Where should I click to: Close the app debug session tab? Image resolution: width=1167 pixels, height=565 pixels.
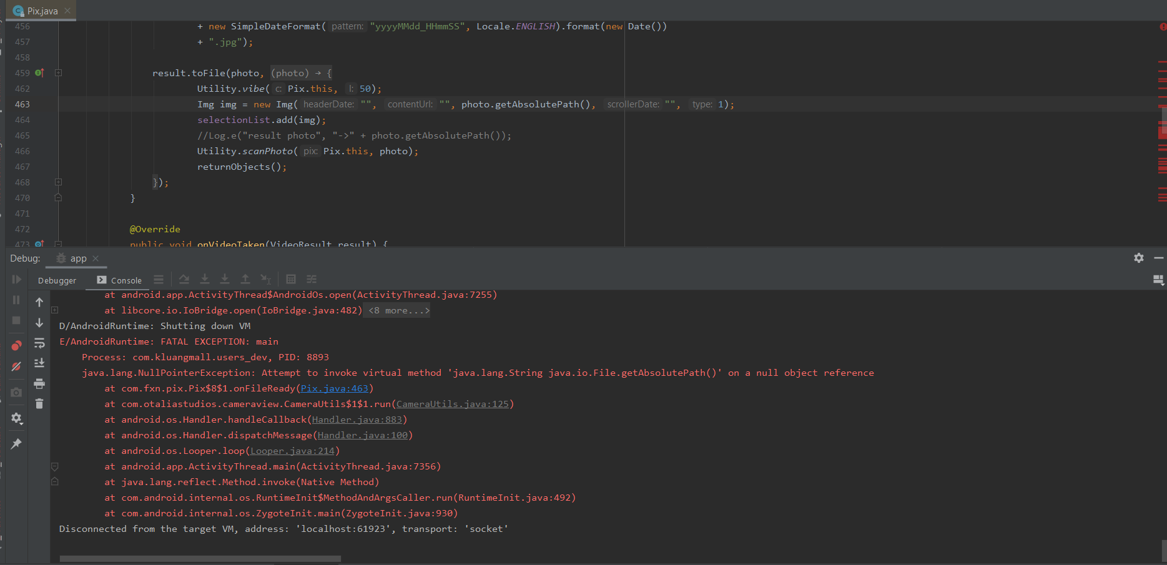click(x=96, y=258)
